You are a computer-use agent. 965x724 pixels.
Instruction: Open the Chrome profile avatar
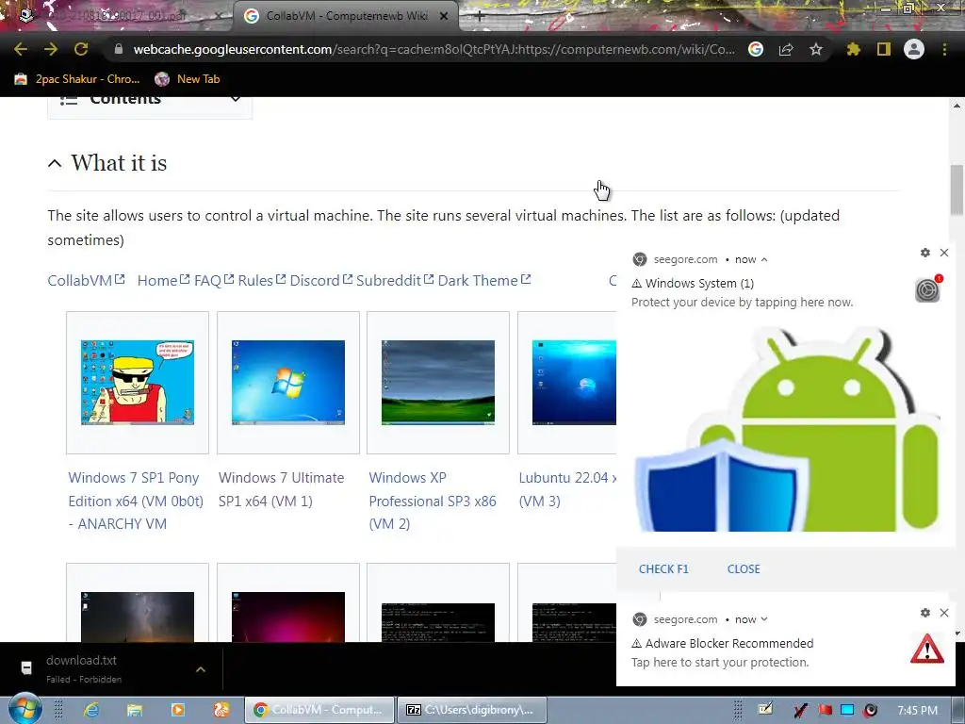click(914, 49)
